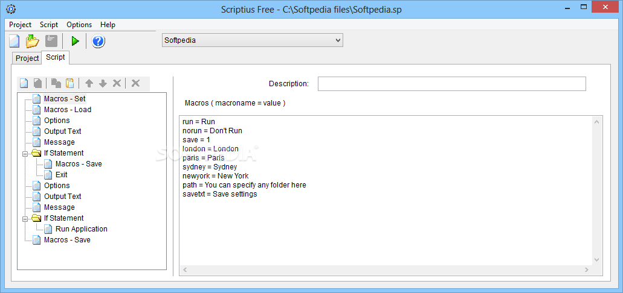The width and height of the screenshot is (623, 293).
Task: Open the Options menu
Action: click(79, 25)
